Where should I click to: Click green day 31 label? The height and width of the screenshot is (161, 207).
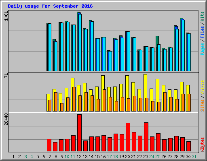194,157
